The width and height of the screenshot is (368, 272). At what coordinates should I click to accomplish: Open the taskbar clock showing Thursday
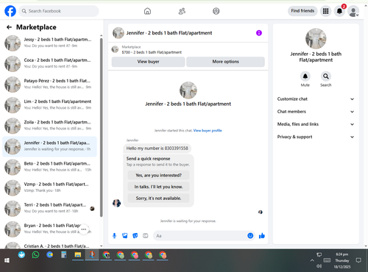pyautogui.click(x=342, y=260)
